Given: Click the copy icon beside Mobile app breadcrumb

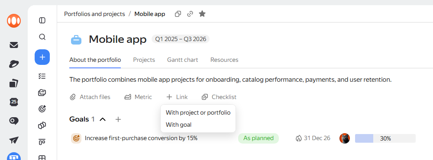Looking at the screenshot, I should [x=178, y=14].
